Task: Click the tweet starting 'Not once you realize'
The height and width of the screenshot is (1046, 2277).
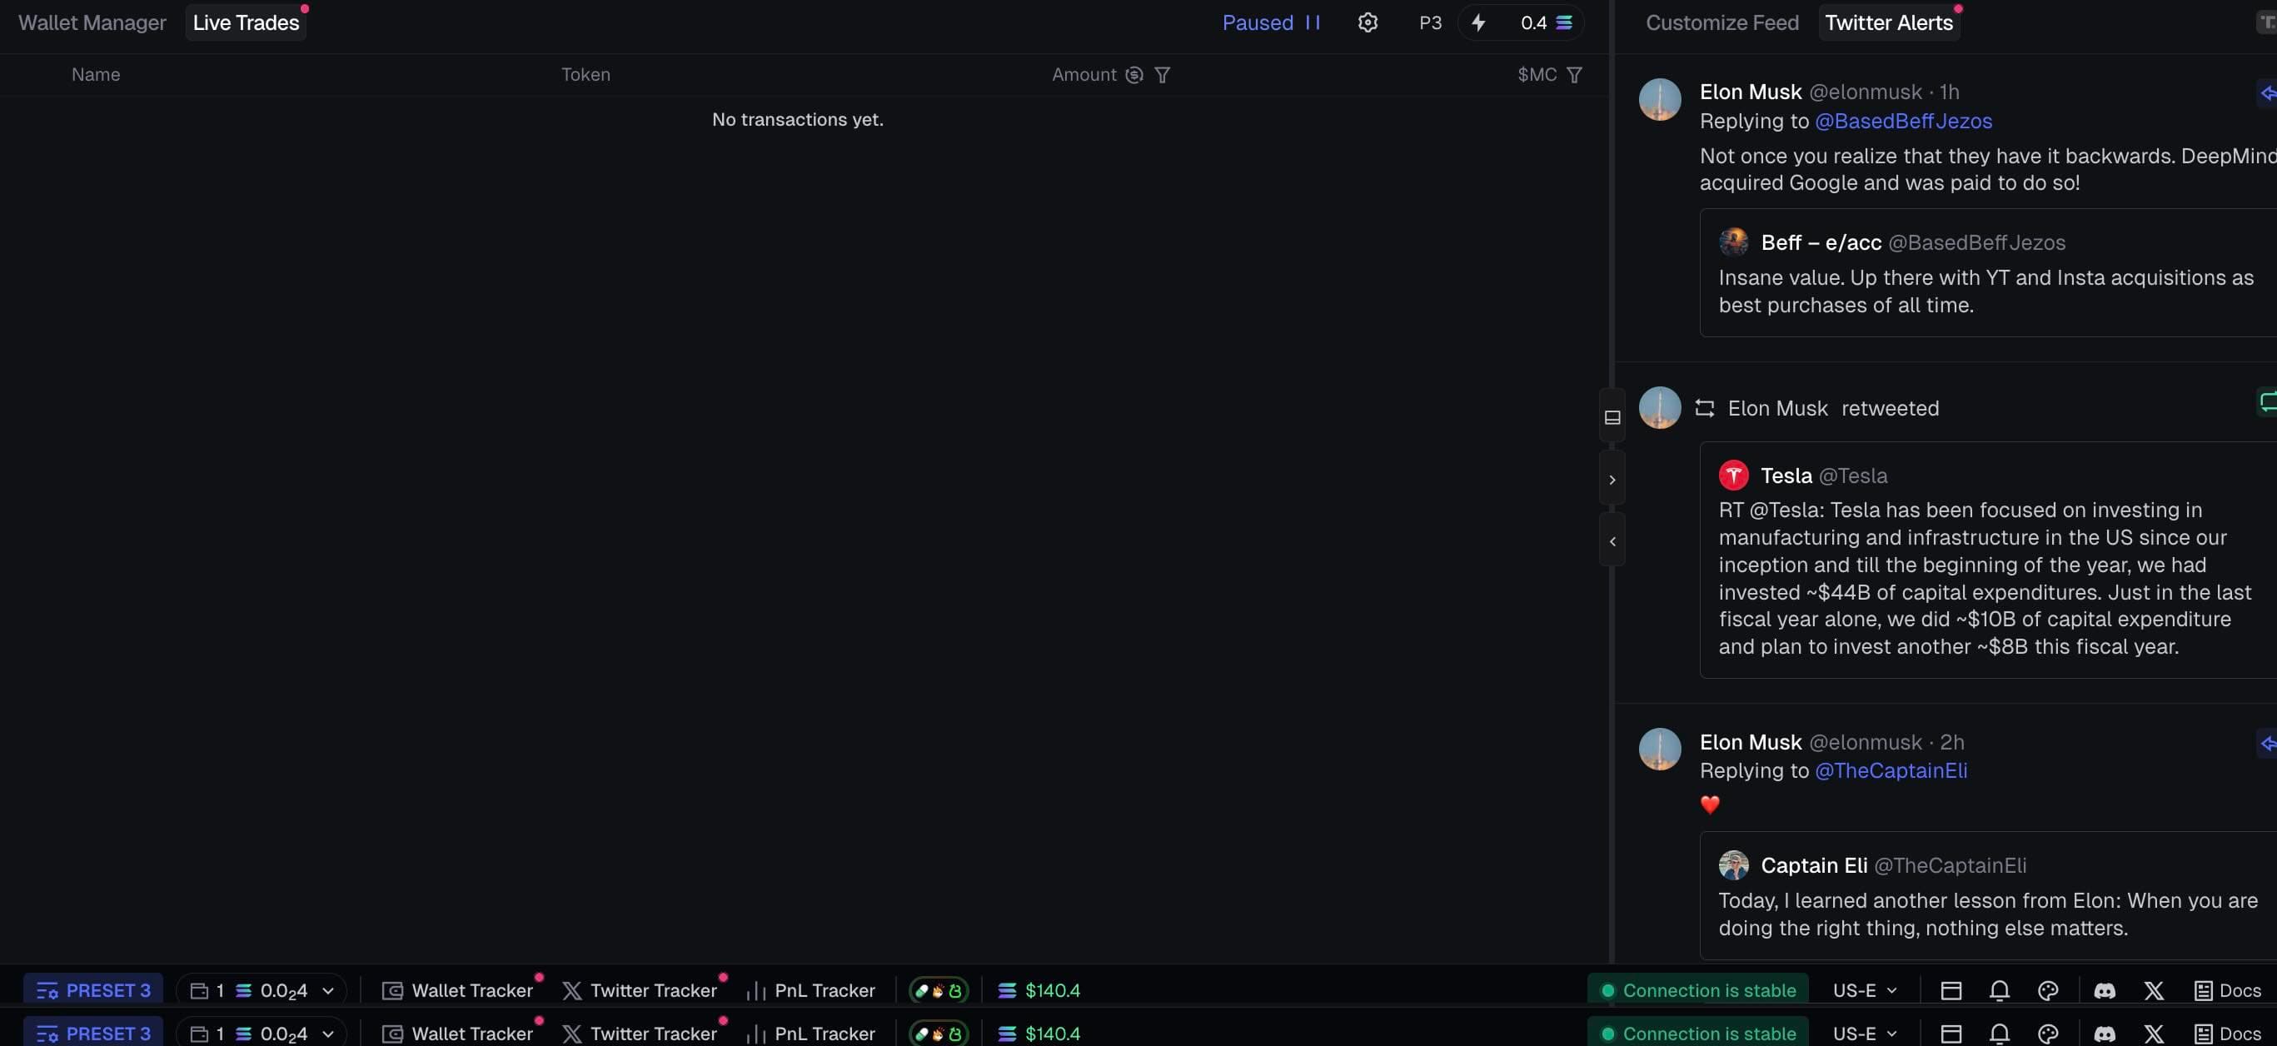Action: 1988,170
